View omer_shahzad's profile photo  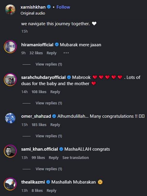pos(10,118)
